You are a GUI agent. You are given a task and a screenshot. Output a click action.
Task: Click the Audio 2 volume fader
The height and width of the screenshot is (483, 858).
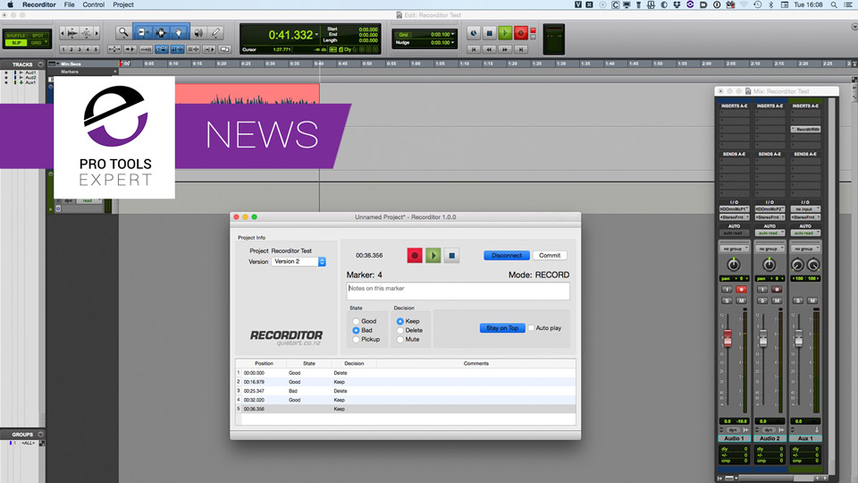pyautogui.click(x=762, y=338)
